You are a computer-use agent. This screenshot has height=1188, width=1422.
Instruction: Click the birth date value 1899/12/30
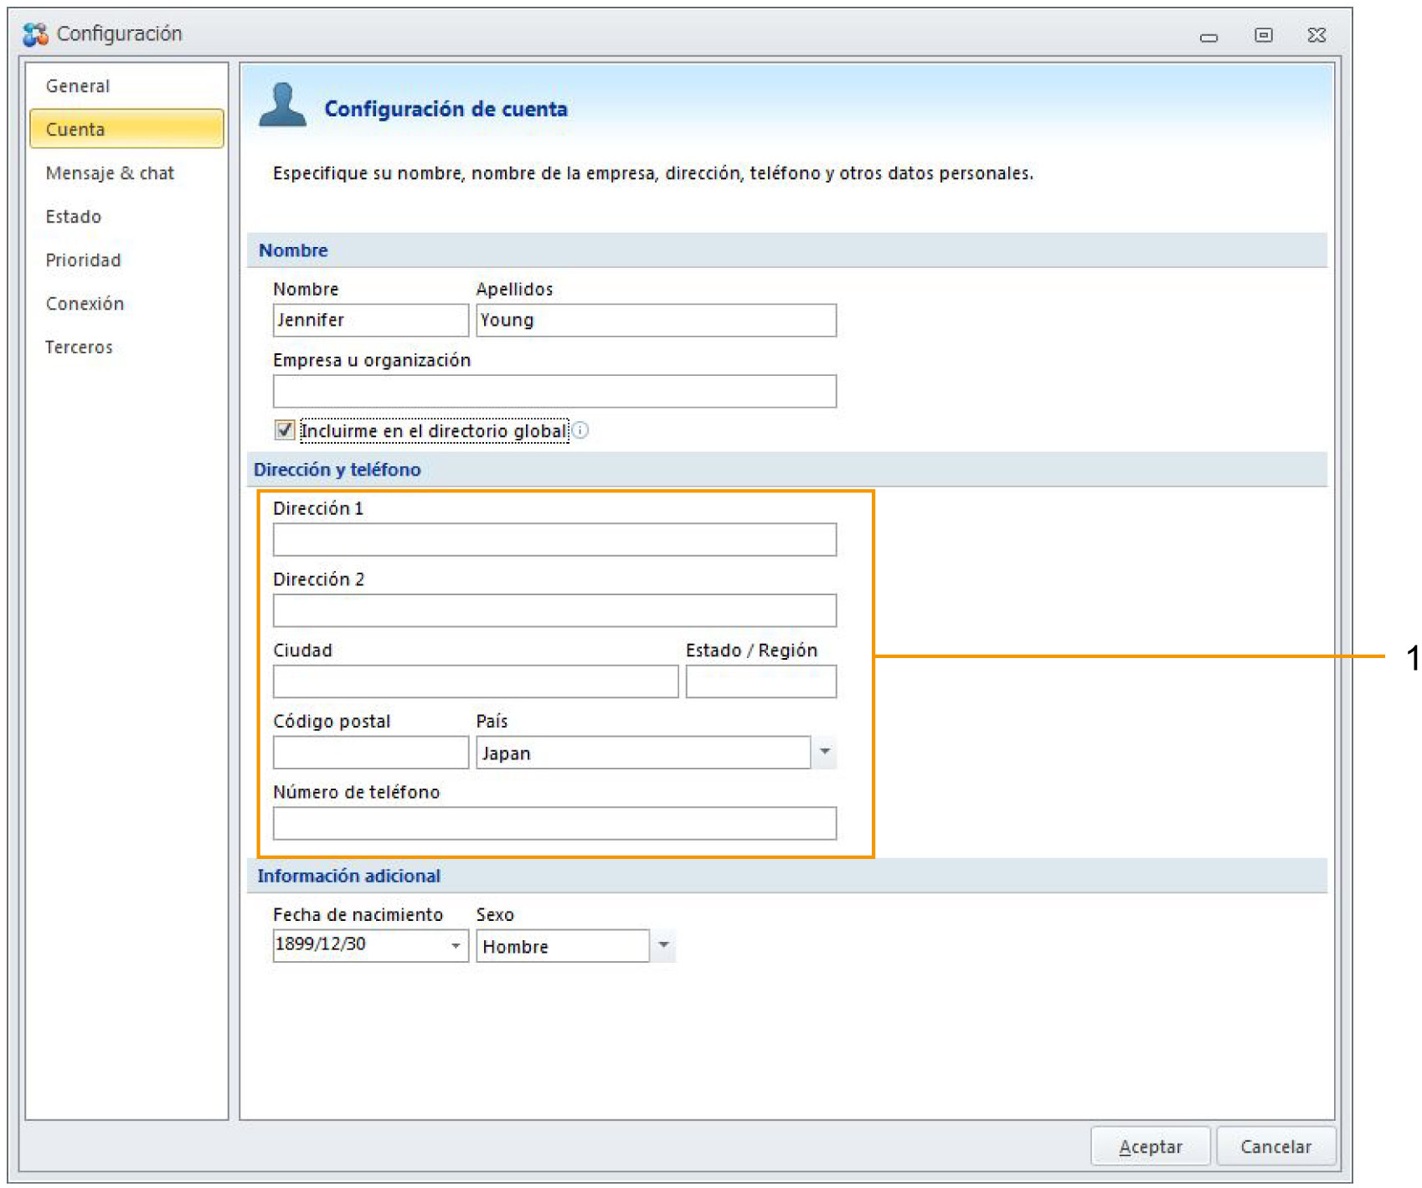(321, 944)
